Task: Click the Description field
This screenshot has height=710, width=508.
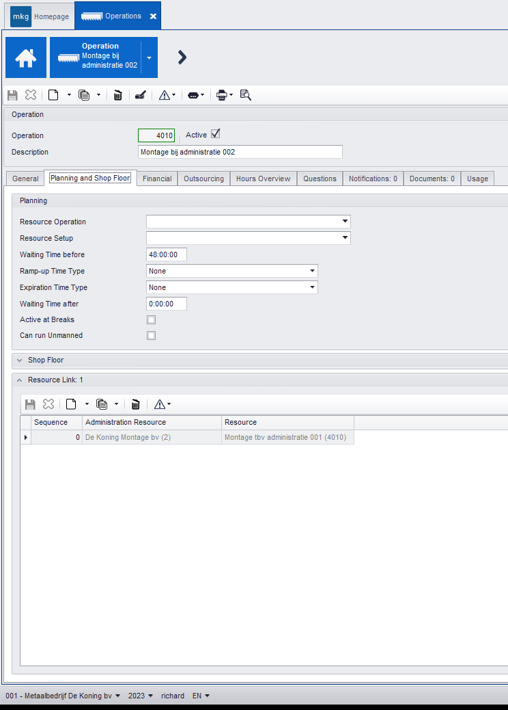Action: (x=240, y=152)
